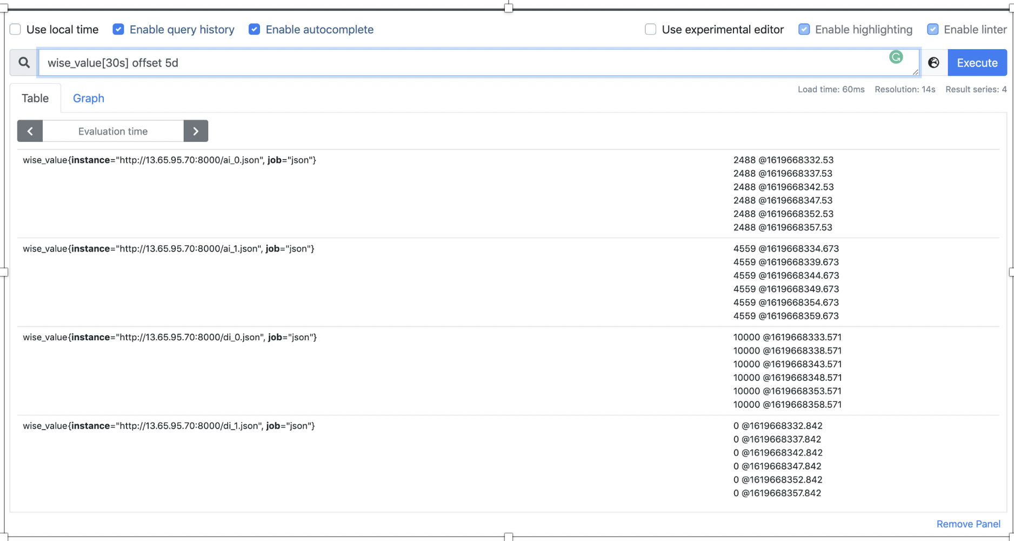1014x541 pixels.
Task: Select the ai_0.json wise_value series row
Action: click(x=169, y=160)
